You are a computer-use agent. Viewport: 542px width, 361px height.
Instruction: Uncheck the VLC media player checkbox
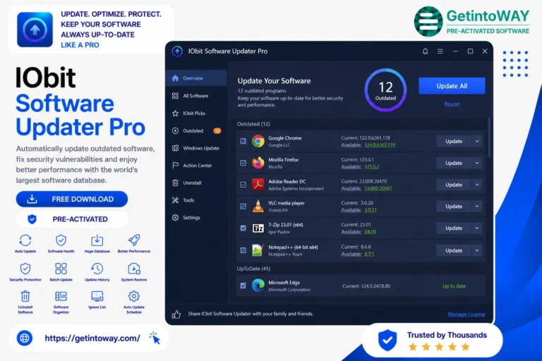click(243, 207)
